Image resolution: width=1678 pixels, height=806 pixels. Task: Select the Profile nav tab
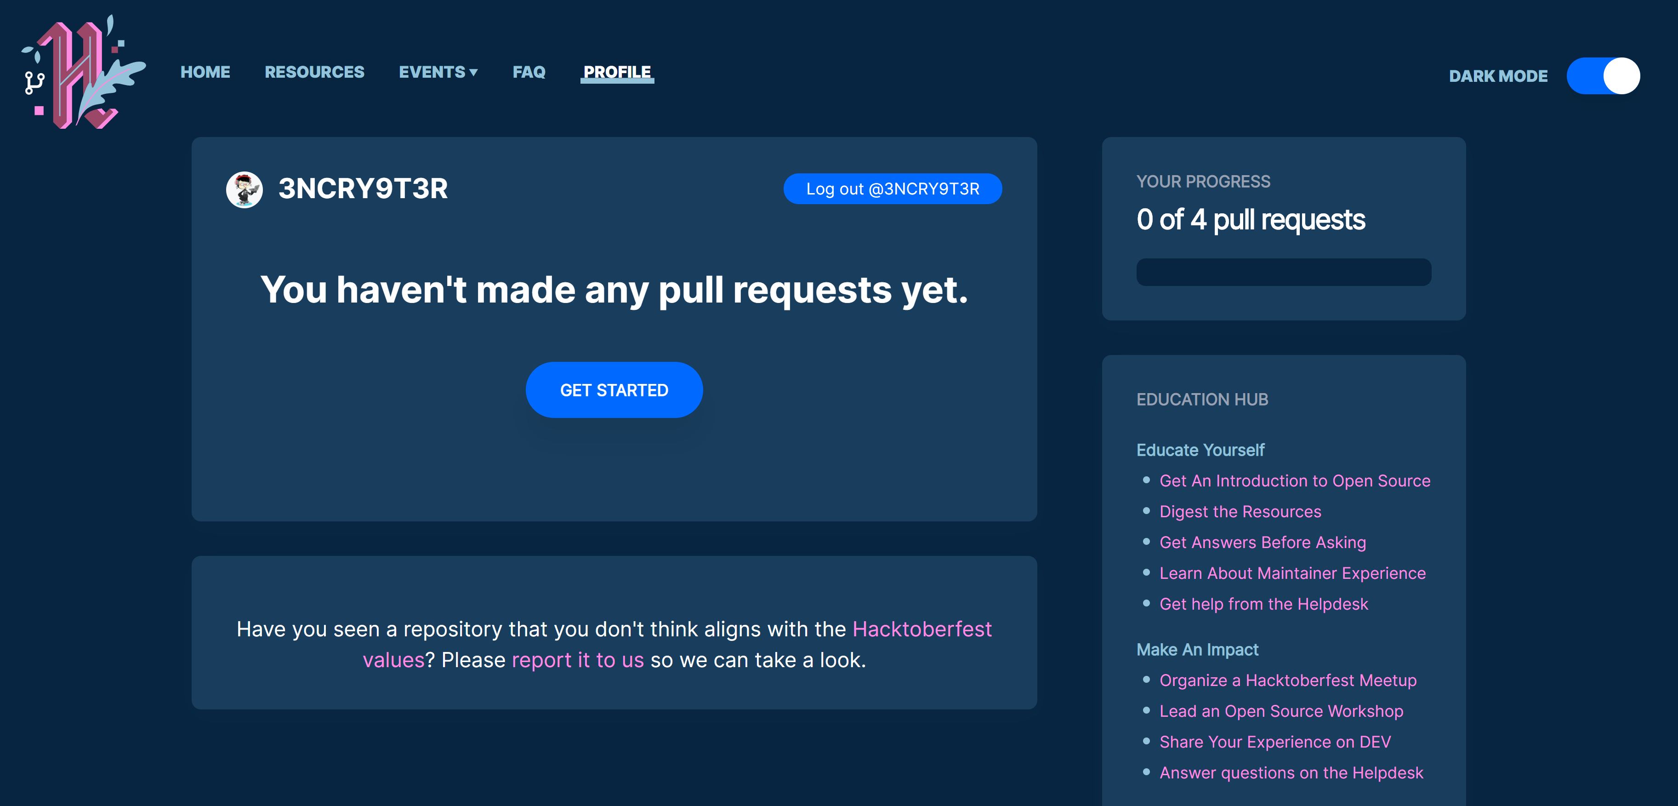(x=617, y=72)
